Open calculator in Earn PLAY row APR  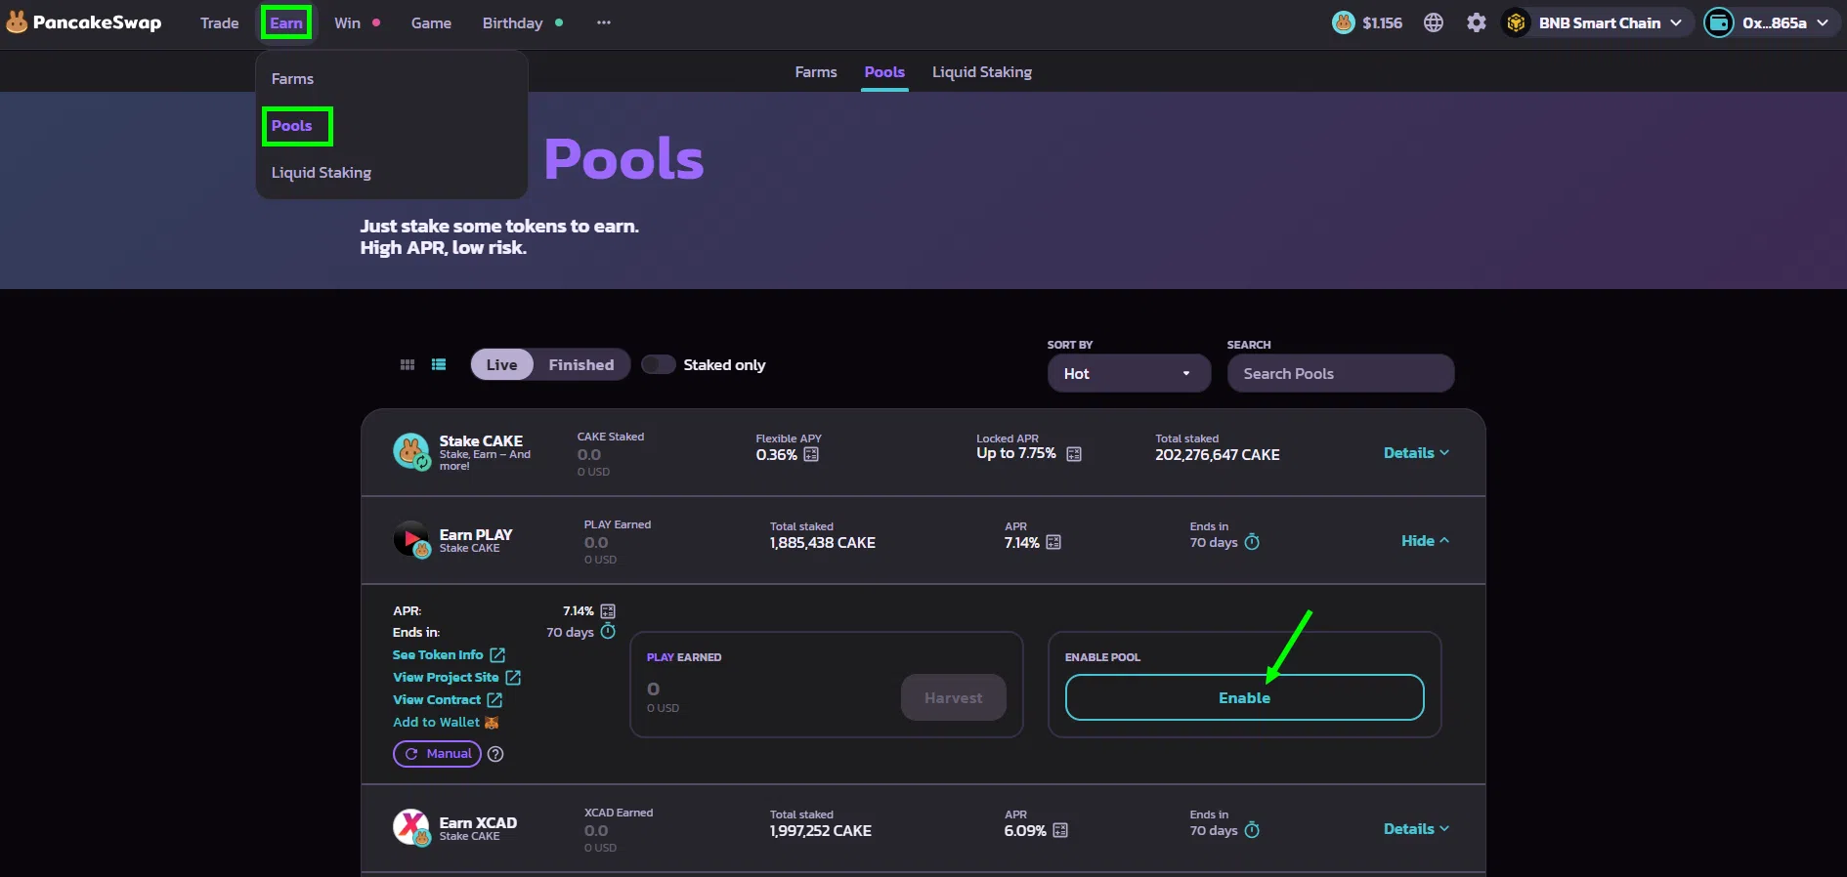click(x=1053, y=542)
